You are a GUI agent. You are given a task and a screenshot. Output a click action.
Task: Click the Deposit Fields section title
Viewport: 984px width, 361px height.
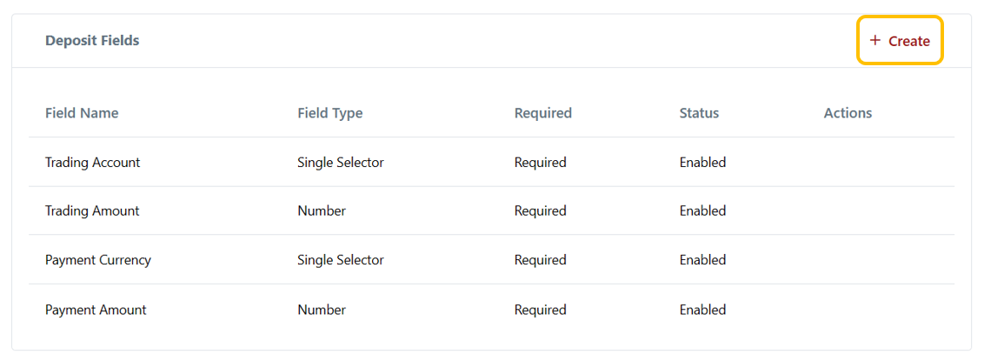(x=92, y=41)
